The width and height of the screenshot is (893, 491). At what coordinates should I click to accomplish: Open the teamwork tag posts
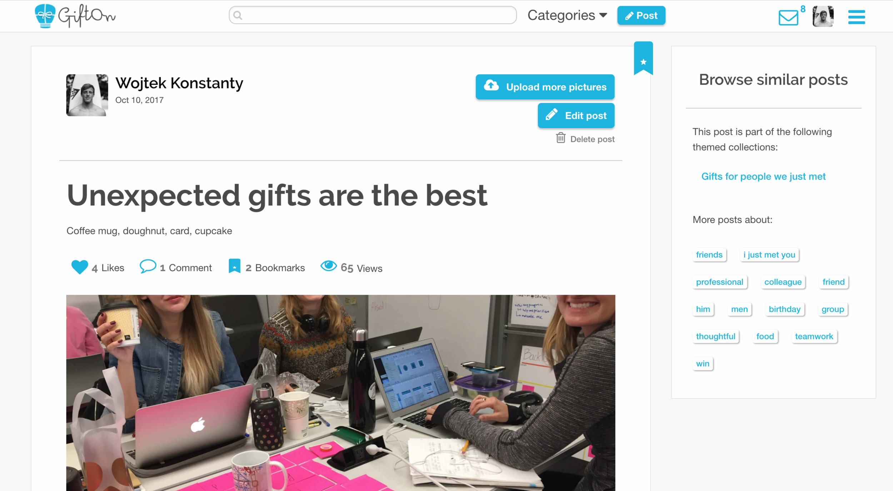(x=814, y=336)
